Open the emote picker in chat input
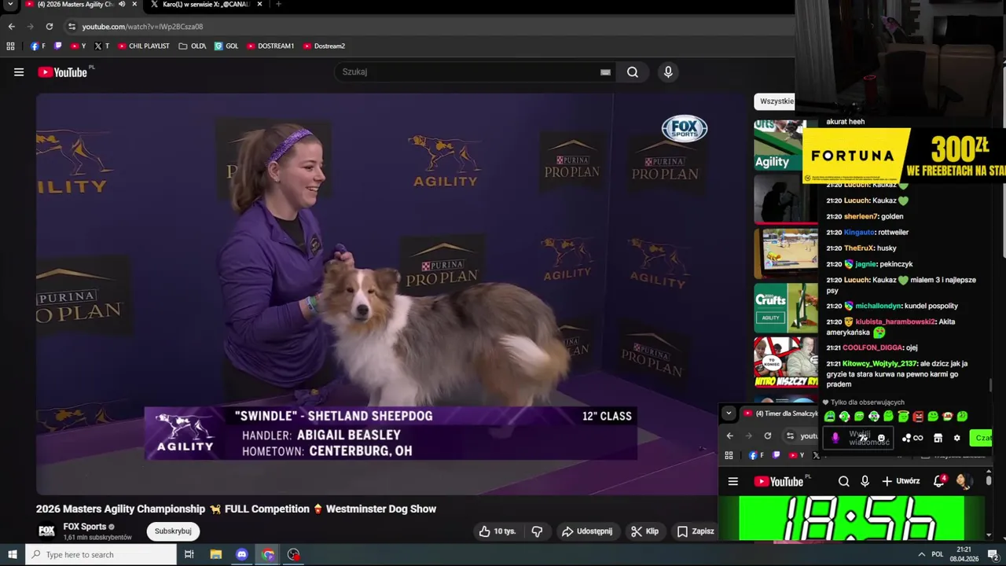This screenshot has height=566, width=1006. coord(881,438)
